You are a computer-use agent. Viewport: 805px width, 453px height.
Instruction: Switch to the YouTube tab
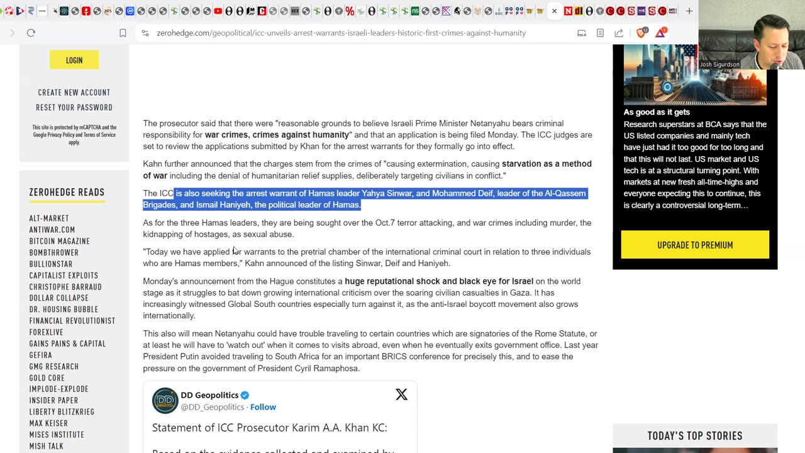pos(218,11)
